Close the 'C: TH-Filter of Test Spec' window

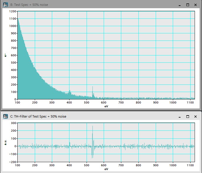(x=196, y=116)
